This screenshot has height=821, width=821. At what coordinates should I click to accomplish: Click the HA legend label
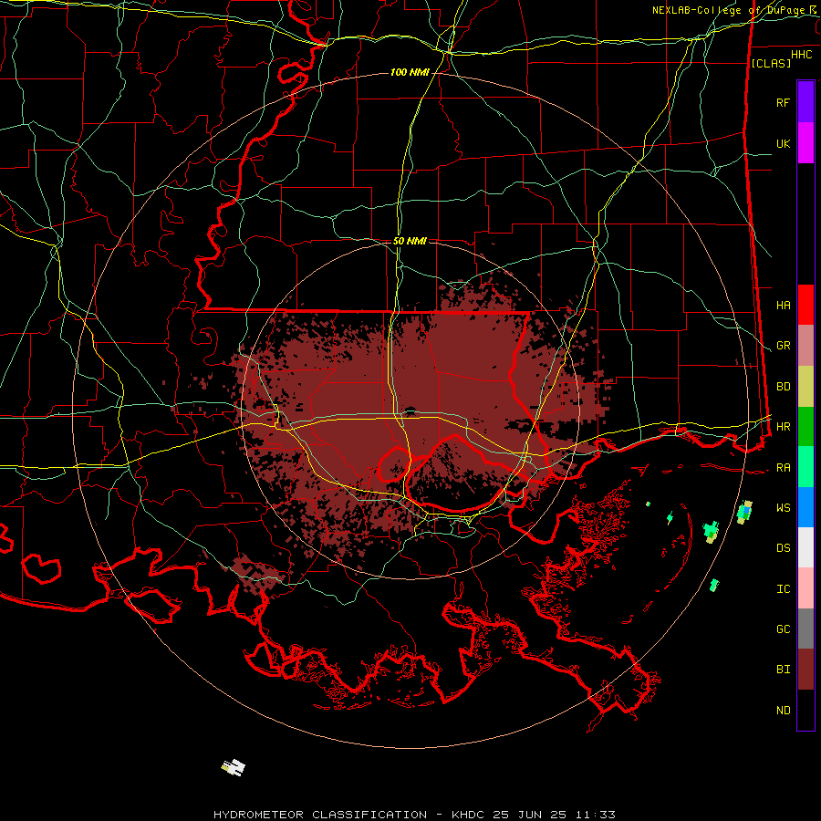pos(783,306)
